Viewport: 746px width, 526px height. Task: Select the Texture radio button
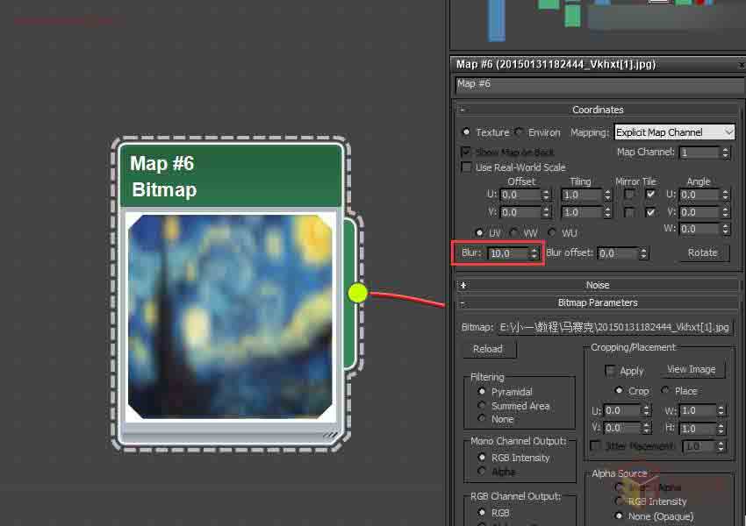pos(466,132)
